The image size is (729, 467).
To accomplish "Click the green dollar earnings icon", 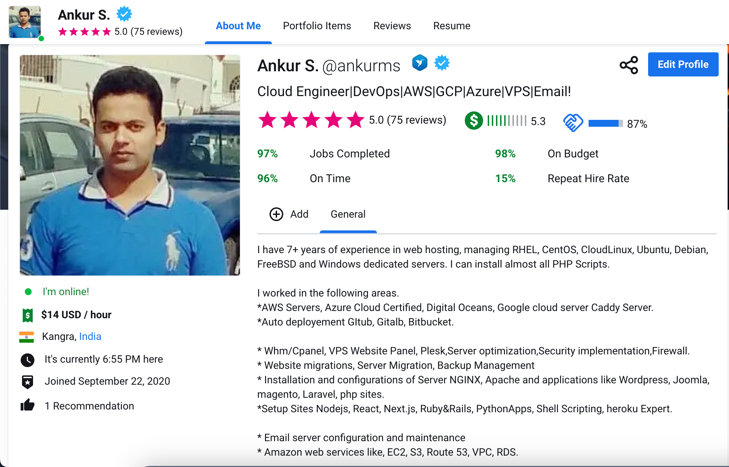I will [474, 121].
